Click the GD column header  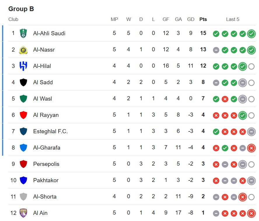(x=191, y=19)
